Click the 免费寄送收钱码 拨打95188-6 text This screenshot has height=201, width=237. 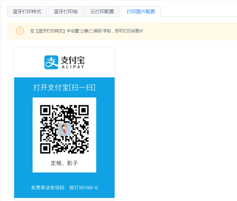[64, 188]
